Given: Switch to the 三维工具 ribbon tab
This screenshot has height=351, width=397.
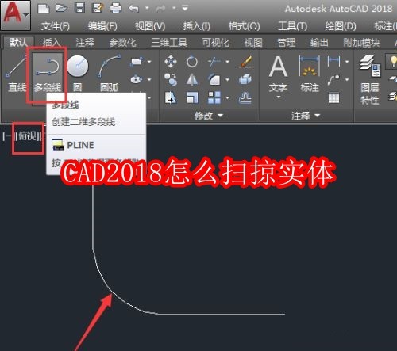Looking at the screenshot, I should 169,43.
